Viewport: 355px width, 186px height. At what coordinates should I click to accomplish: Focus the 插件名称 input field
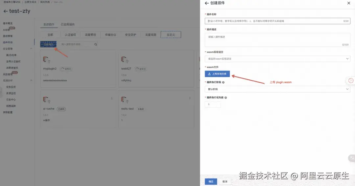pos(277,21)
